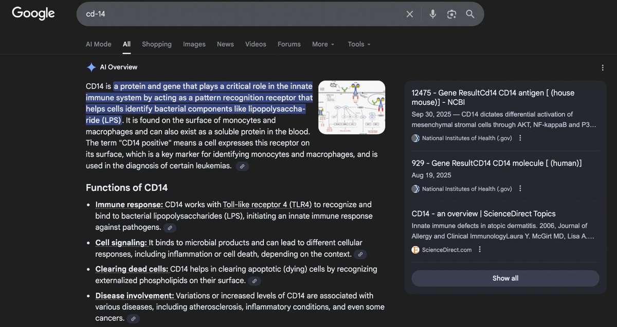
Task: Open 'CD14 - an overview | ScienceDirect Topics' link
Action: pyautogui.click(x=484, y=214)
